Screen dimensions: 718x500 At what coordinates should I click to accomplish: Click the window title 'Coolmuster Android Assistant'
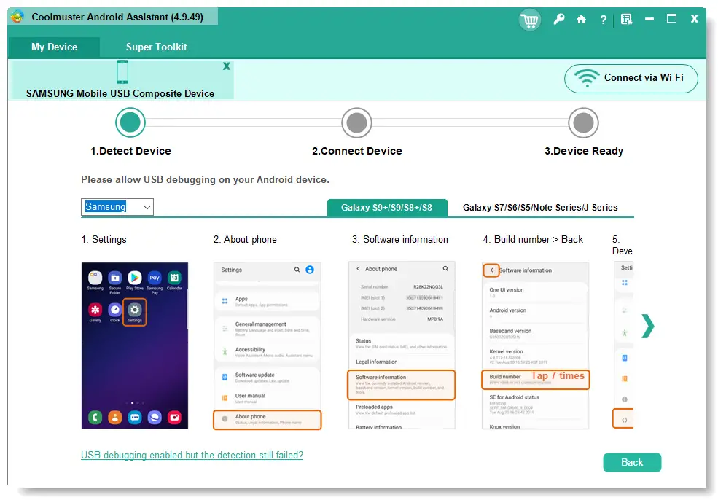coord(117,17)
